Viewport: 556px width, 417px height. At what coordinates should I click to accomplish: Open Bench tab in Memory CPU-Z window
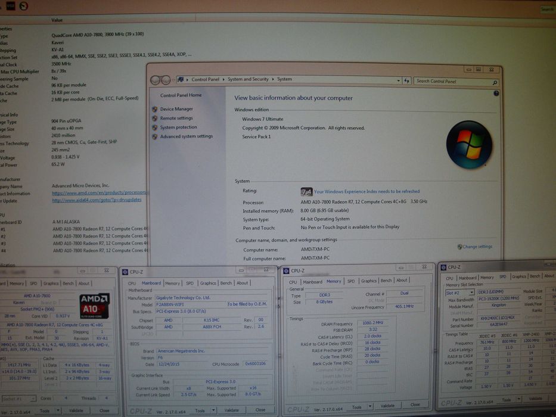pyautogui.click(x=386, y=281)
